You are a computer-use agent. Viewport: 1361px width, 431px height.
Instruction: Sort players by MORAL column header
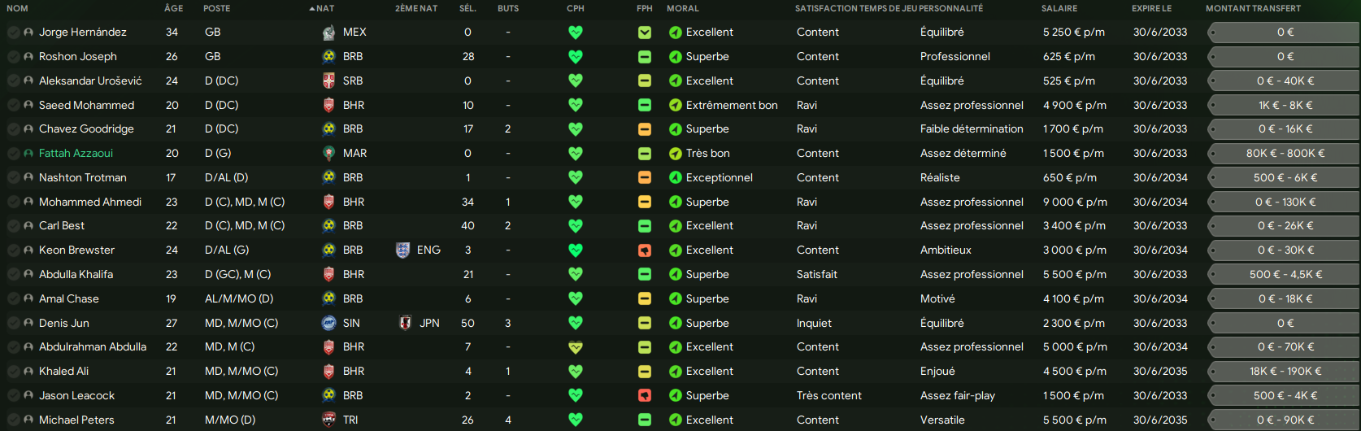[x=683, y=8]
